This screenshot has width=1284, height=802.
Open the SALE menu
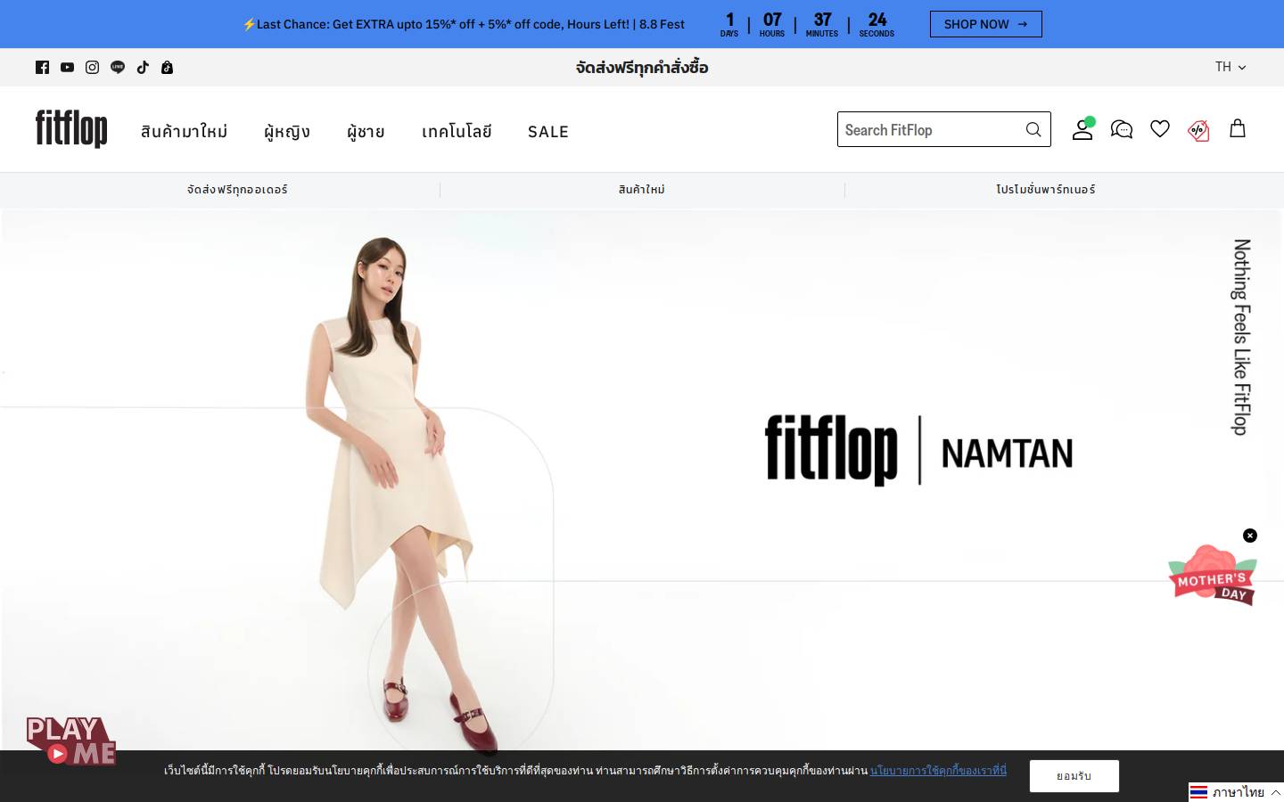coord(548,131)
